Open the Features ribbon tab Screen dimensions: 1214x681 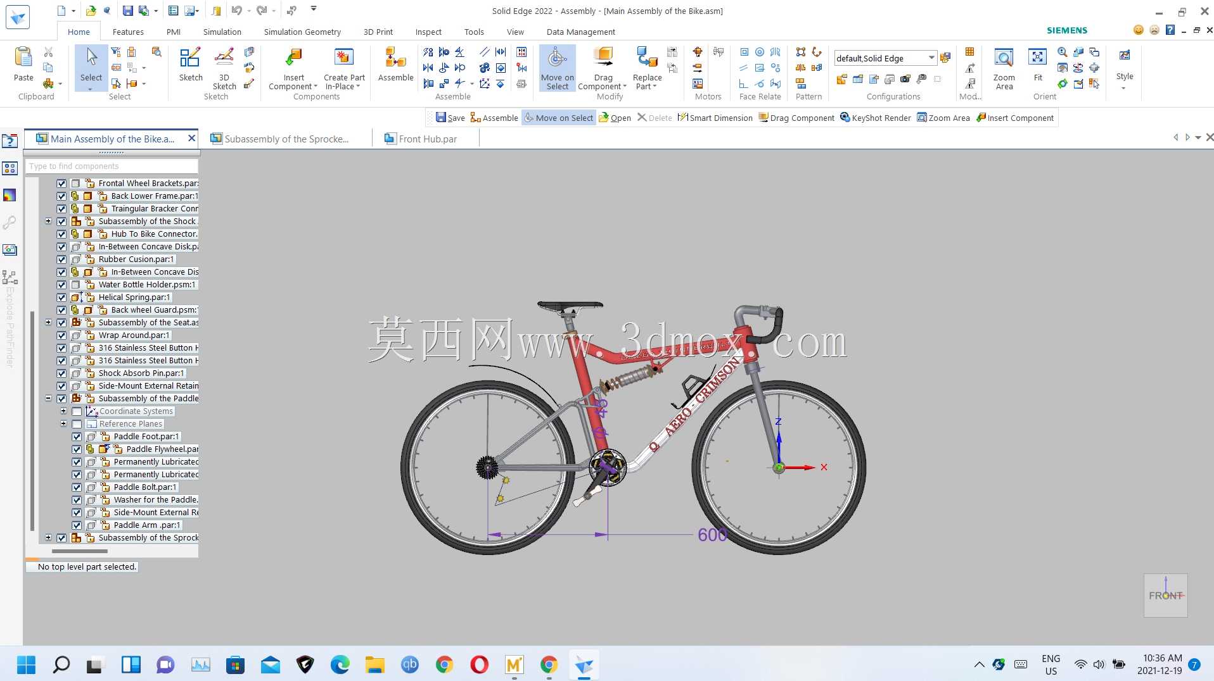point(128,32)
